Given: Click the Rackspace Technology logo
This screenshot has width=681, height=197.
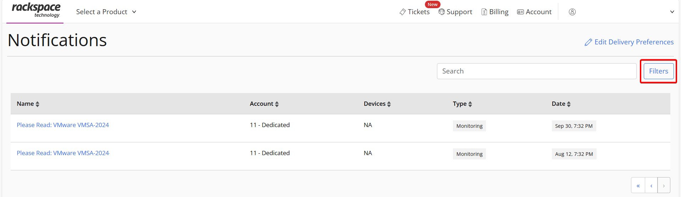Looking at the screenshot, I should pyautogui.click(x=36, y=10).
